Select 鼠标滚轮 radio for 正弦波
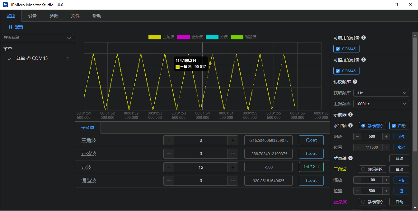The height and width of the screenshot is (211, 418). 363,202
